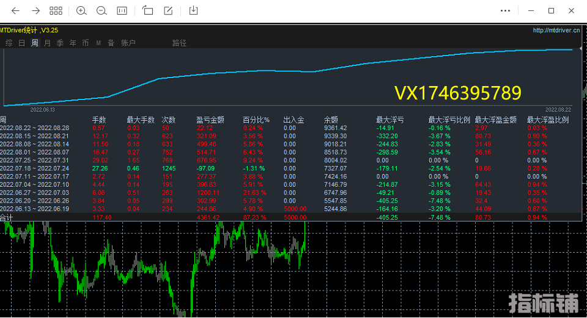
Task: Switch to the 日 daily statistics tab
Action: pos(22,43)
